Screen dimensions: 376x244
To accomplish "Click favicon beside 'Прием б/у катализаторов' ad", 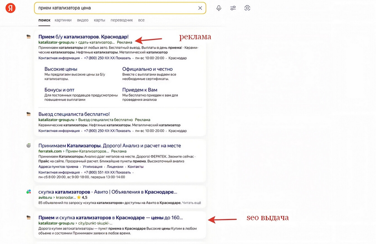I will click(28, 37).
